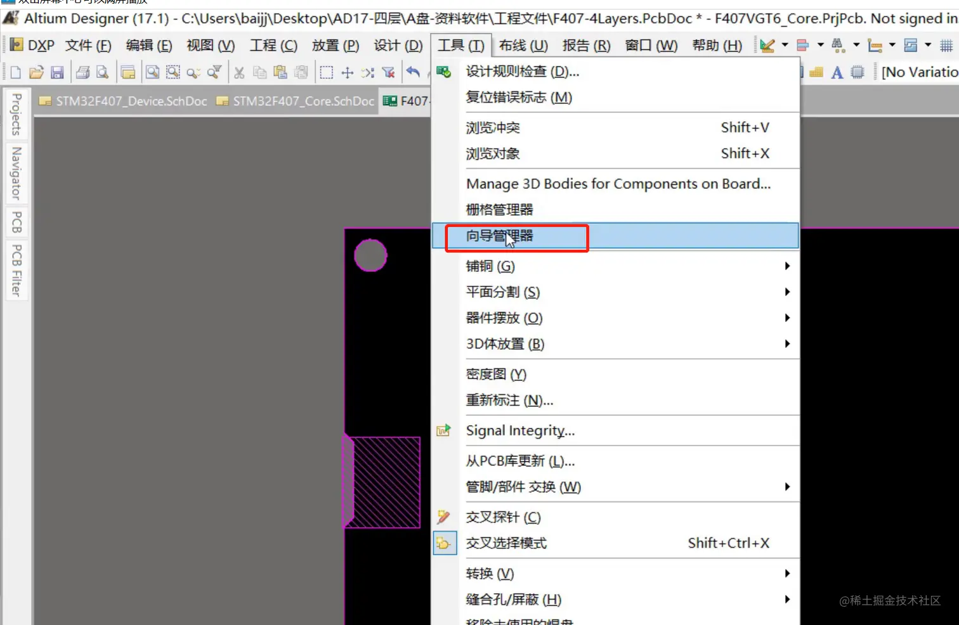The image size is (959, 625).
Task: Click the place room icon
Action: pyautogui.click(x=910, y=46)
